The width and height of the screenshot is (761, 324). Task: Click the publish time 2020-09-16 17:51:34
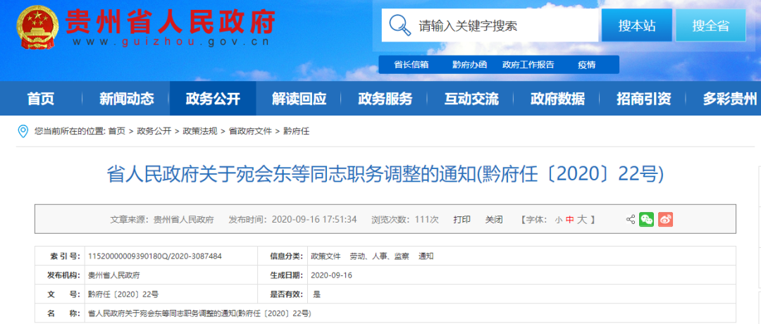click(x=314, y=219)
